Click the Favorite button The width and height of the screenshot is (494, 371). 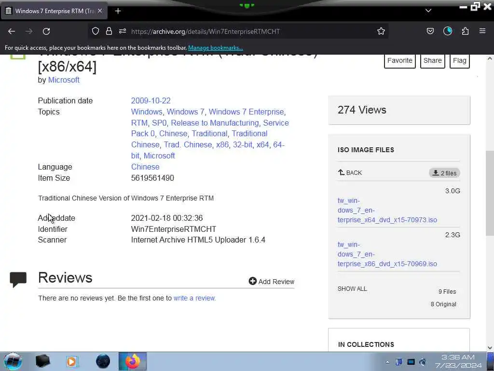[400, 60]
